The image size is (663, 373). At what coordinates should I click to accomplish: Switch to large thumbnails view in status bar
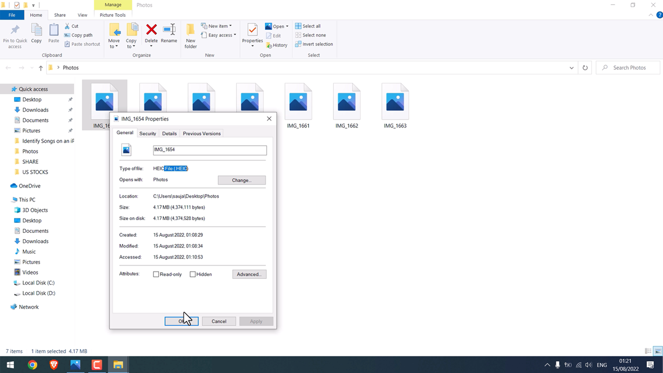(x=656, y=351)
